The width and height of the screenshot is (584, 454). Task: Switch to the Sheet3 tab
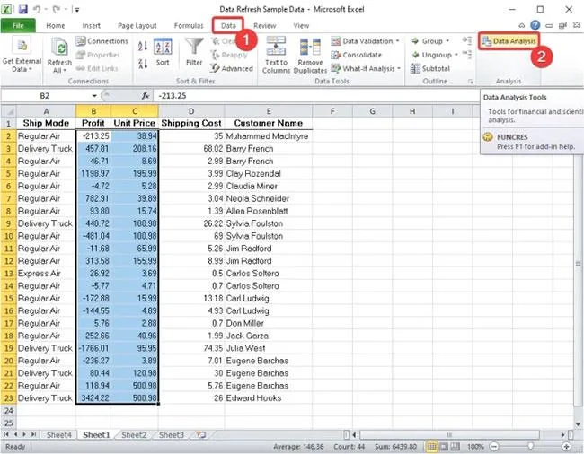coord(172,434)
